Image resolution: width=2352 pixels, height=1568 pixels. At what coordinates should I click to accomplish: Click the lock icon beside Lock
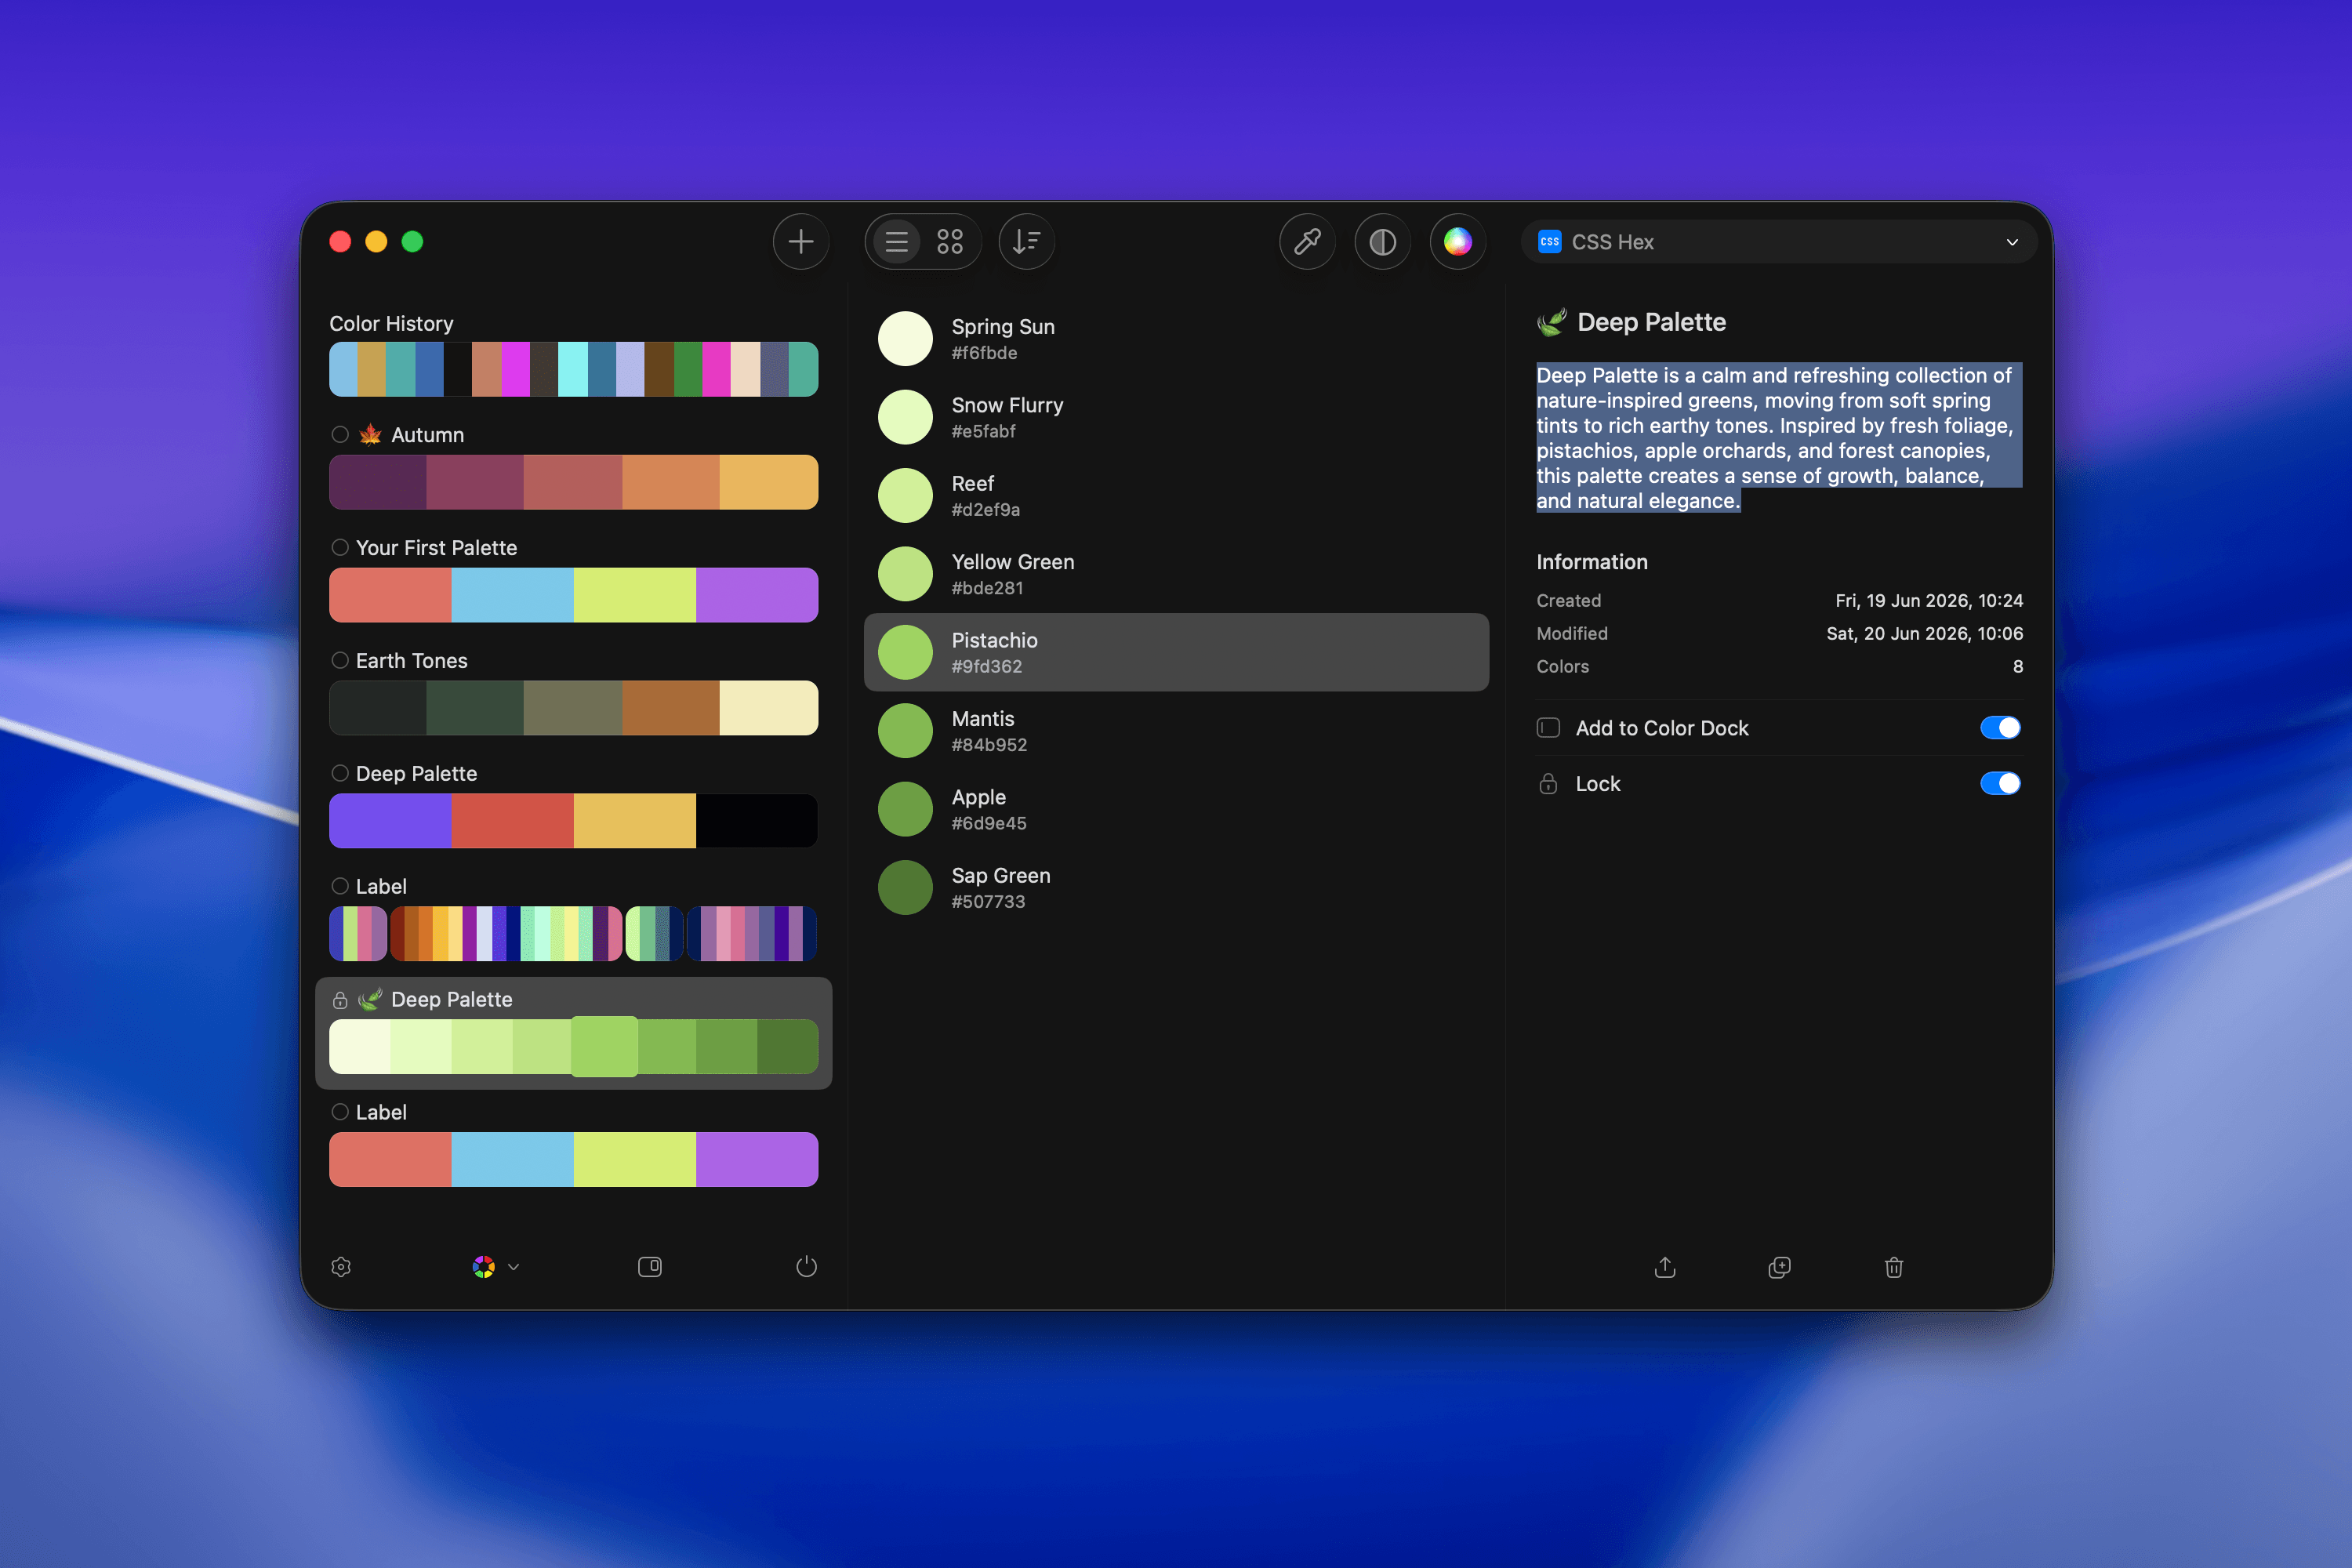tap(1548, 784)
